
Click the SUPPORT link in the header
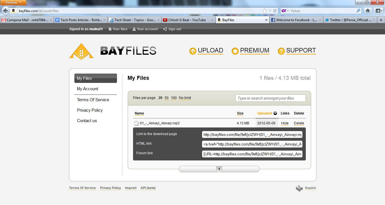[301, 50]
